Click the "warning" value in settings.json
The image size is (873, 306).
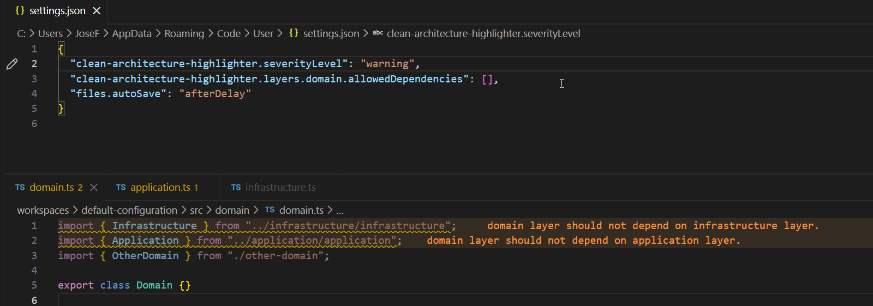387,64
